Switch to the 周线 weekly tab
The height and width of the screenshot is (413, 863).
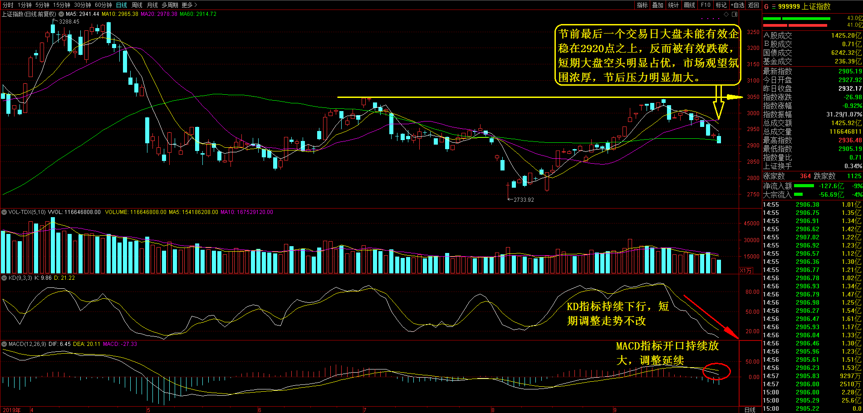(137, 5)
